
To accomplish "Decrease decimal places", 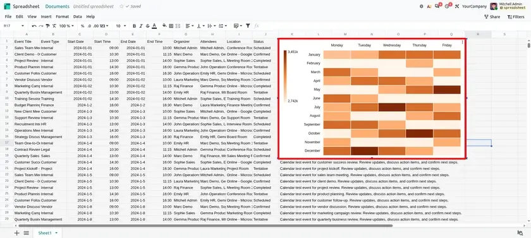I will [x=89, y=26].
